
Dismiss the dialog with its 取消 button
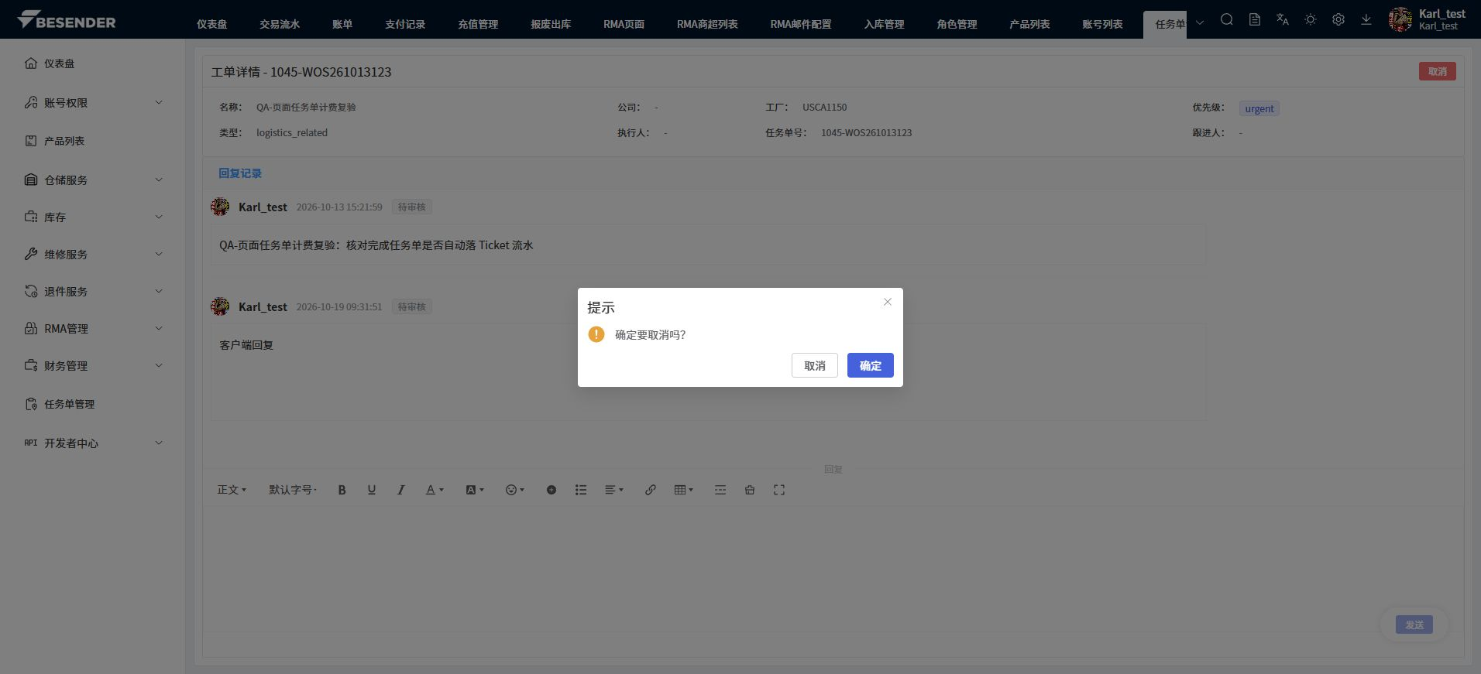814,365
